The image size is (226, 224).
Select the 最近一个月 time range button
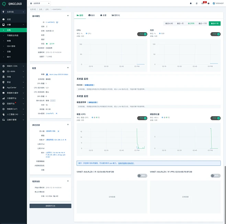tap(202, 24)
